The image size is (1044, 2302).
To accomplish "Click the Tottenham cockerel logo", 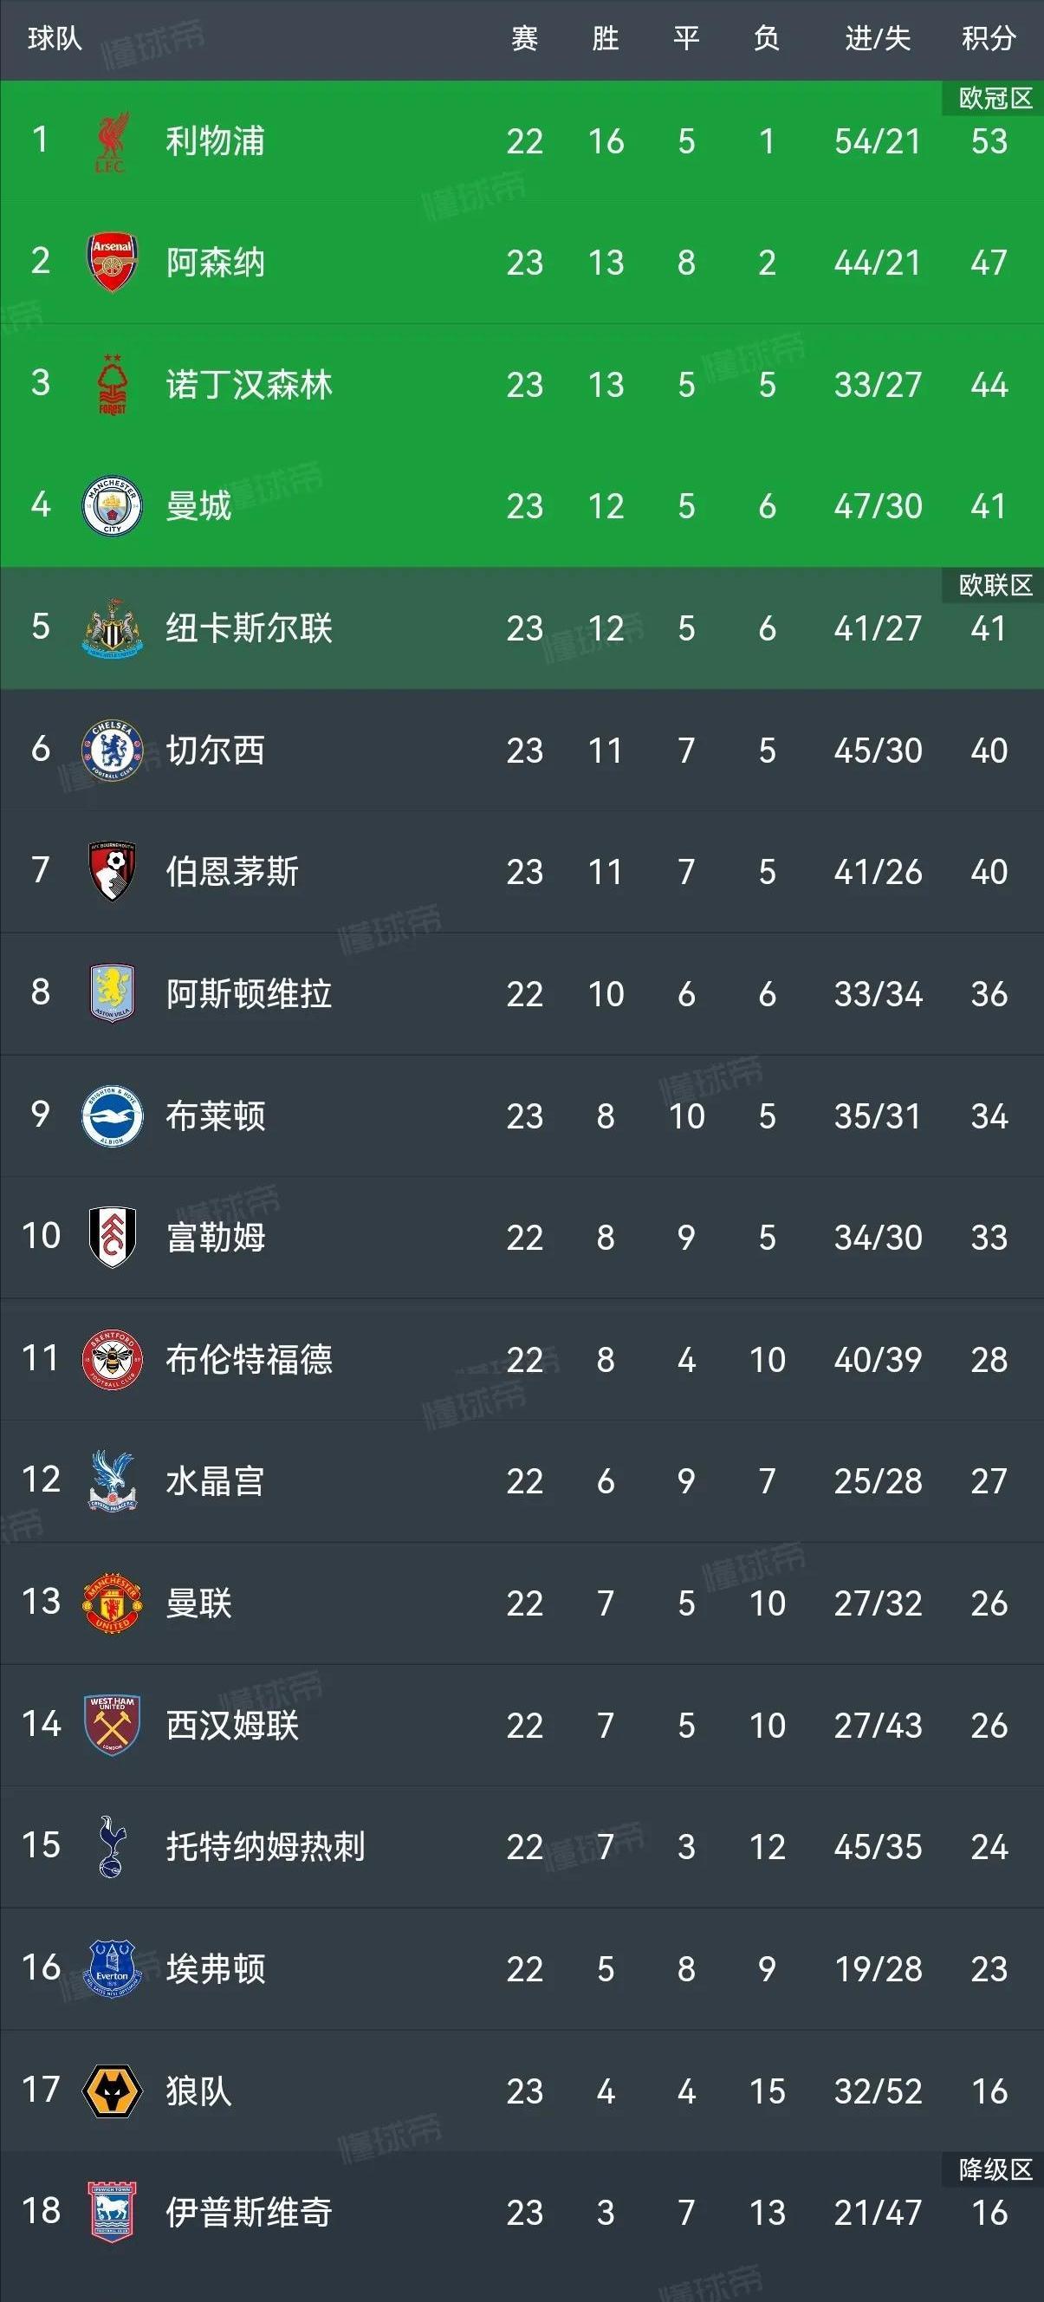I will (x=112, y=1846).
